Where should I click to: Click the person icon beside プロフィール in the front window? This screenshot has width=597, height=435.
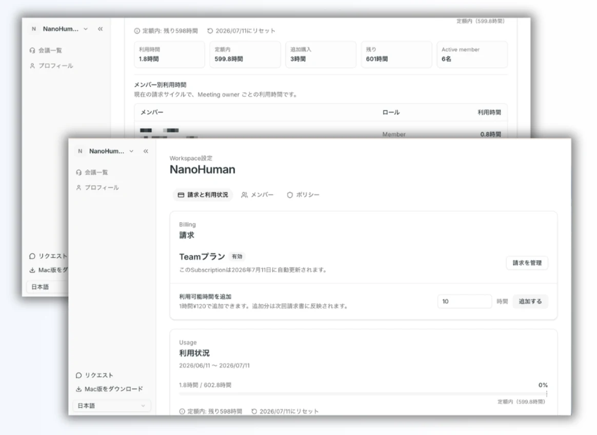[x=78, y=187]
